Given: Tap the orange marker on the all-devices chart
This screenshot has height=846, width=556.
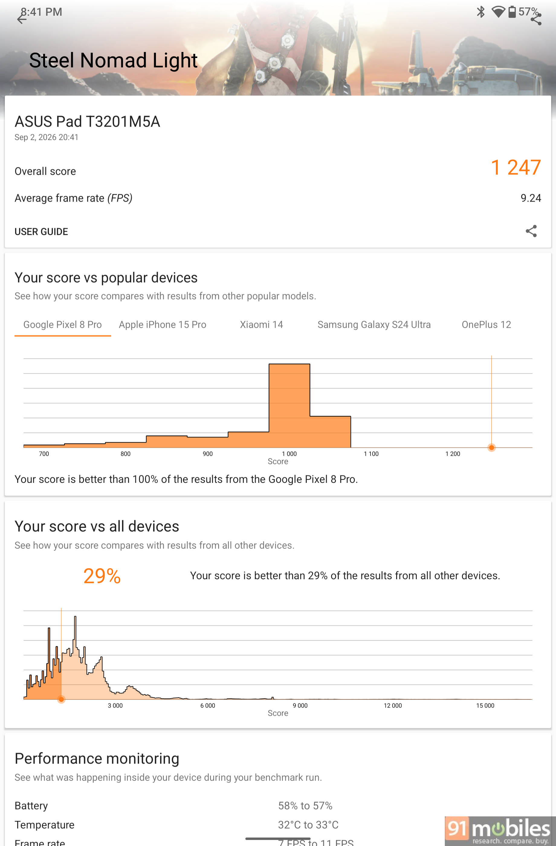Looking at the screenshot, I should (61, 699).
